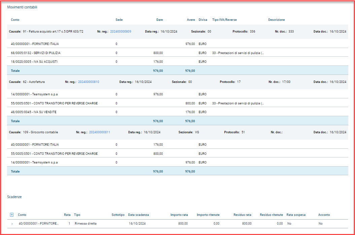Image resolution: width=355 pixels, height=235 pixels.
Task: Open registration link 202400000811
Action: 99,132
